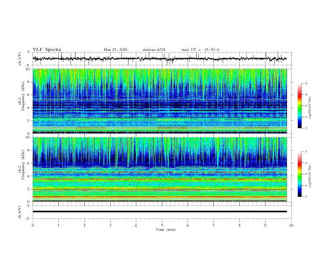The width and height of the screenshot is (328, 253).
Task: Click the '4' kHz tick on ch.1 axis
Action: tap(29, 108)
